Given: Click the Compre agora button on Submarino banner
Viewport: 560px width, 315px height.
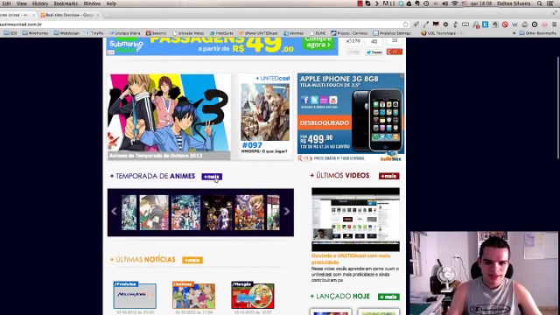Looking at the screenshot, I should point(318,43).
